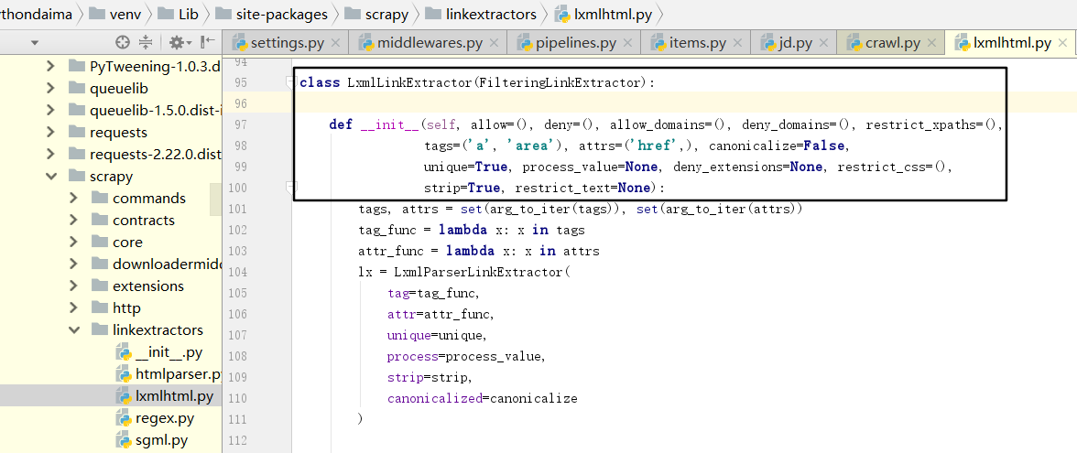Click FilteringLinkExtractor base class name
The width and height of the screenshot is (1077, 453).
[560, 82]
